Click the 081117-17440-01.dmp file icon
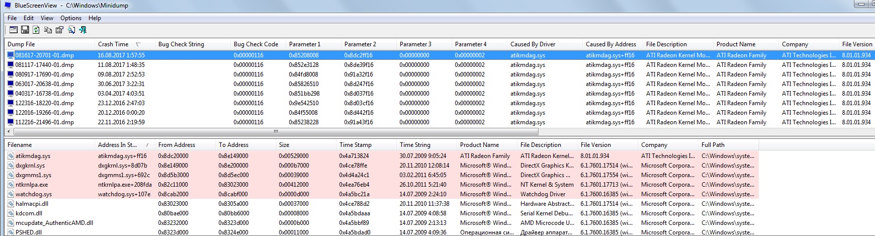This screenshot has height=236, width=875. click(x=11, y=65)
